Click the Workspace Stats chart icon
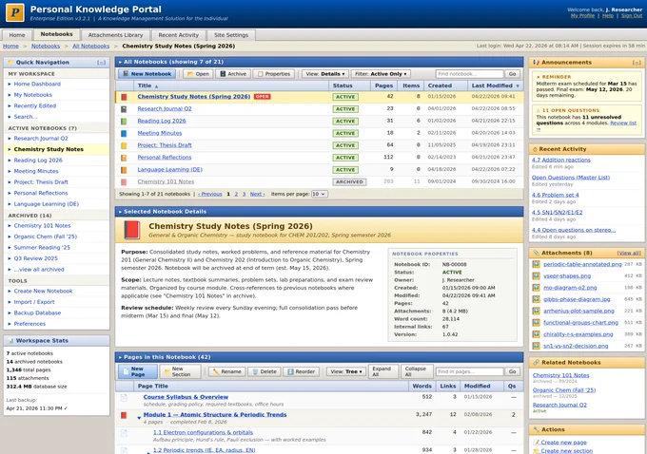This screenshot has width=647, height=454. tap(10, 341)
